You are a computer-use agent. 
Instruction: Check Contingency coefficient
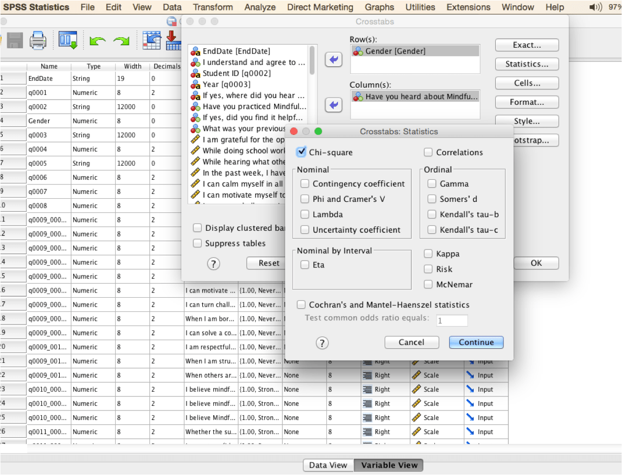pos(304,183)
